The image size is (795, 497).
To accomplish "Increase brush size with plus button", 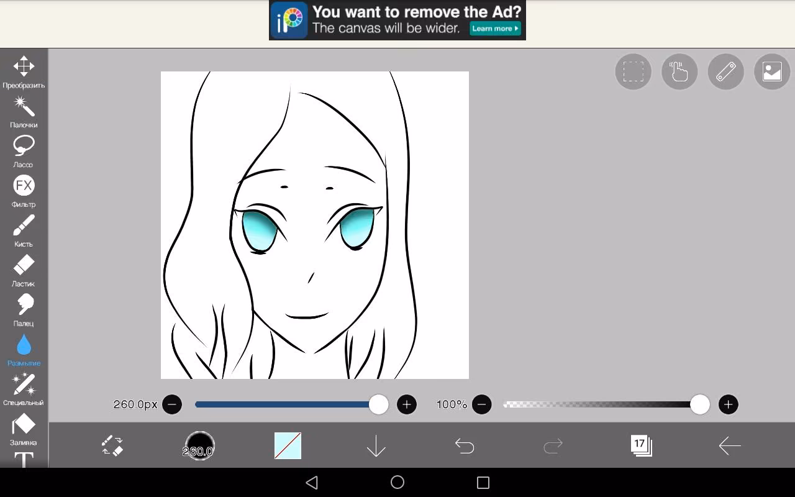I will [407, 404].
